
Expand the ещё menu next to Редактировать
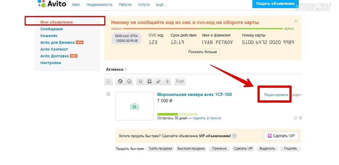pyautogui.click(x=297, y=95)
